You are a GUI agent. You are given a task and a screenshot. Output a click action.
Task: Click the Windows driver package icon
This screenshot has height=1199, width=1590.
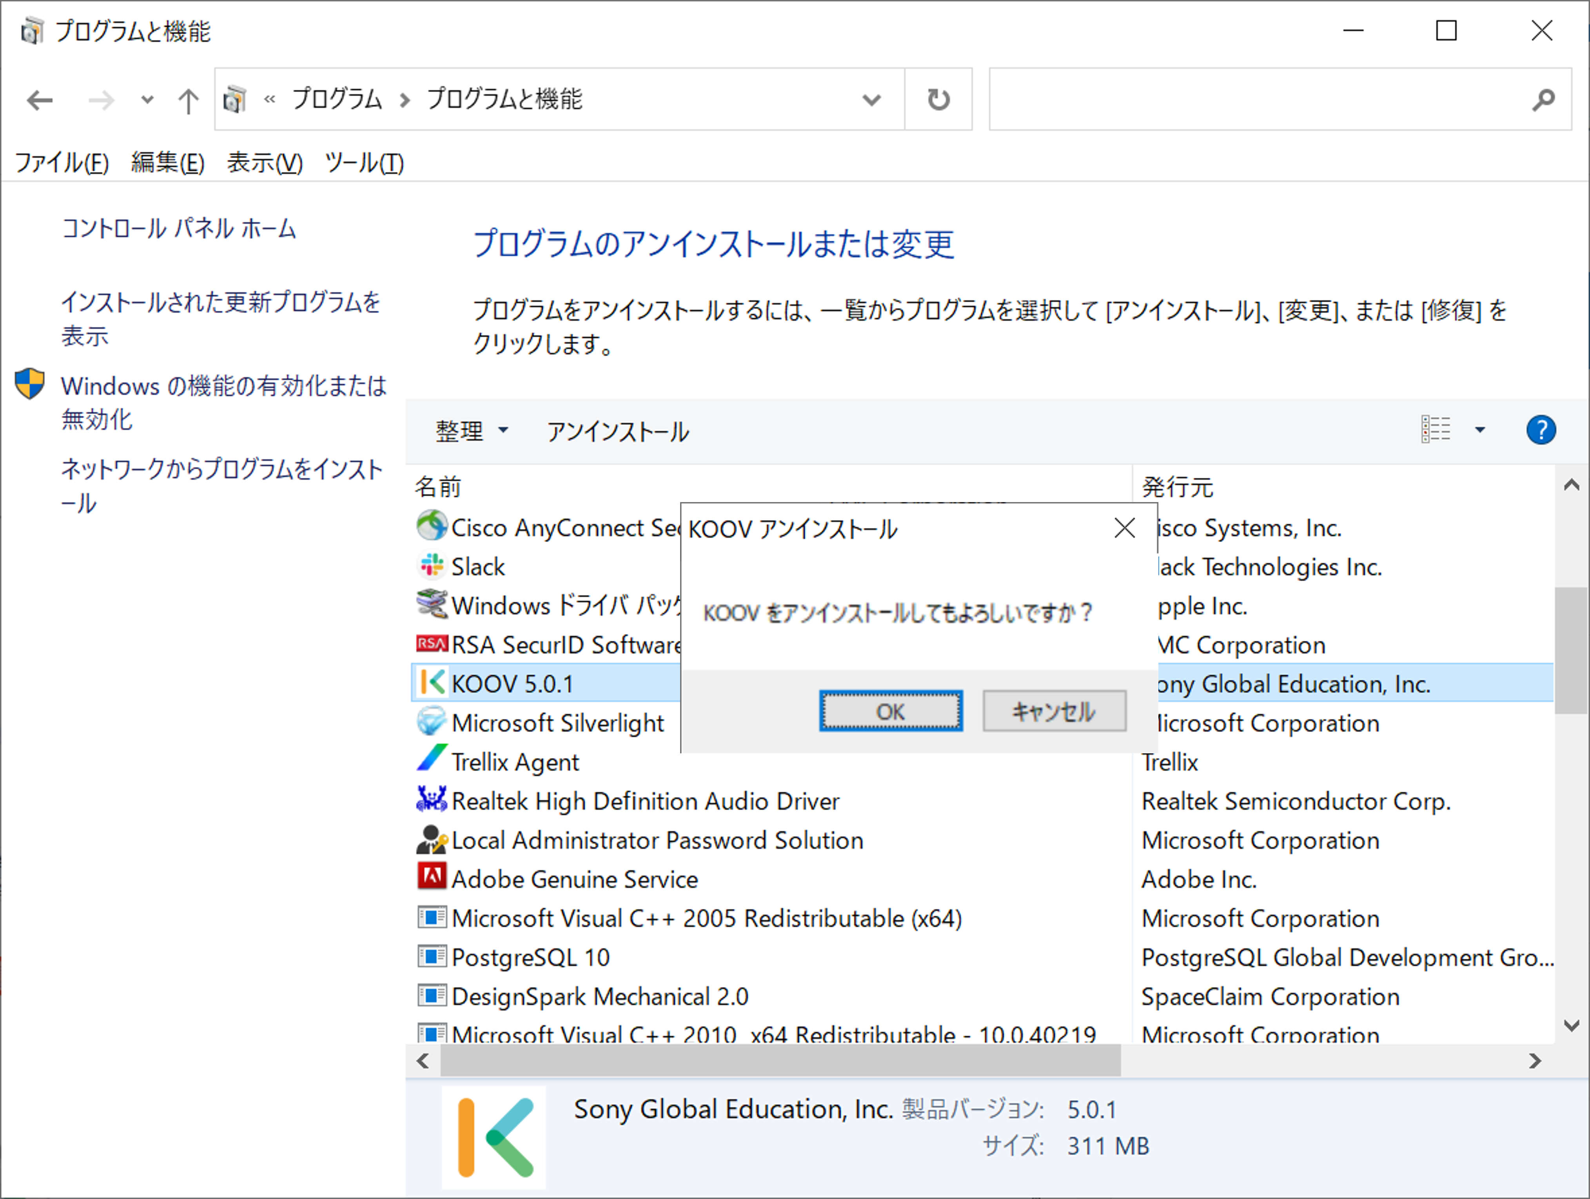(x=432, y=604)
